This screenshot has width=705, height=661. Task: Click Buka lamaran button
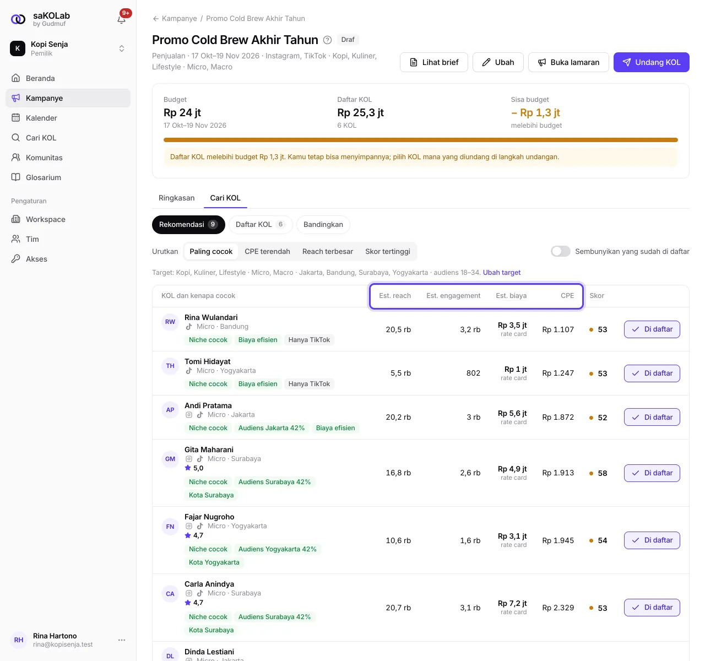point(568,62)
